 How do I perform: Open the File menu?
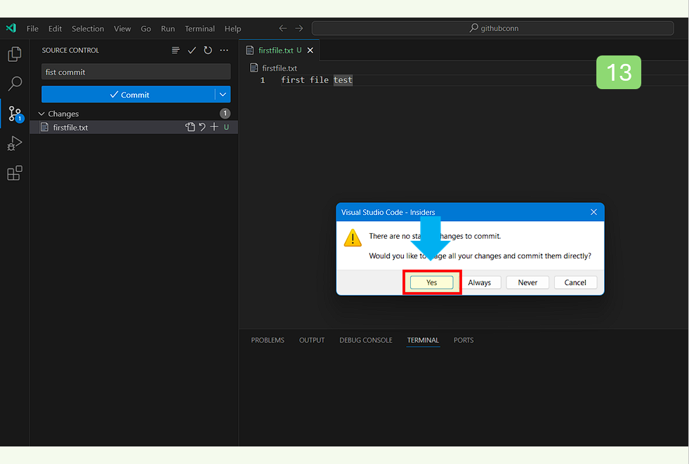[x=32, y=29]
